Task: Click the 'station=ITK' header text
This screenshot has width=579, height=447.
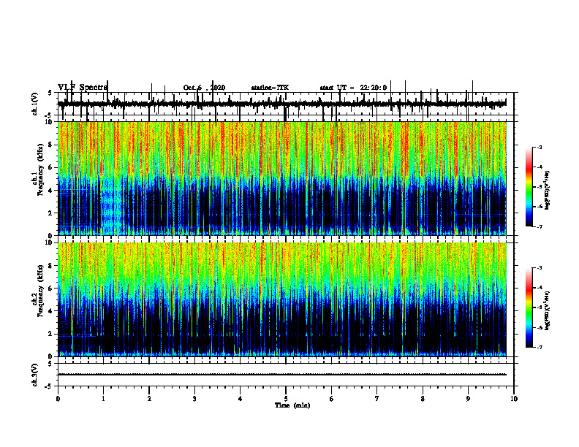Action: coord(270,88)
